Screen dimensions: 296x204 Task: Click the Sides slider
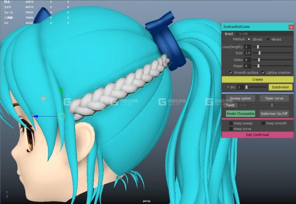[x=272, y=60]
